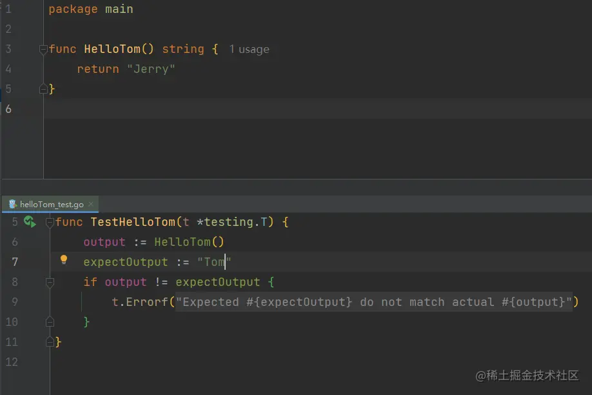Place cursor on empty line 6 of top editor
Screen dimensions: 592x395
(317, 109)
